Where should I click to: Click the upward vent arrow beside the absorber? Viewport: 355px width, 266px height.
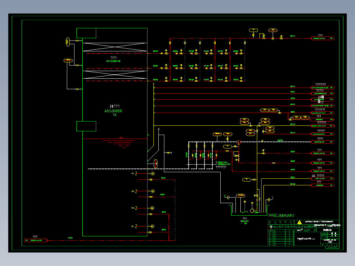(x=159, y=129)
